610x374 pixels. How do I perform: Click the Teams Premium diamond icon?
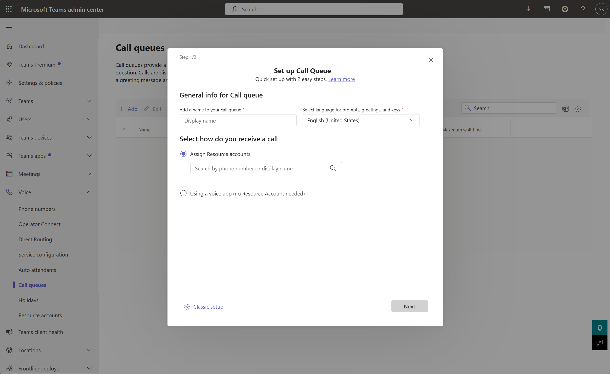(x=9, y=65)
